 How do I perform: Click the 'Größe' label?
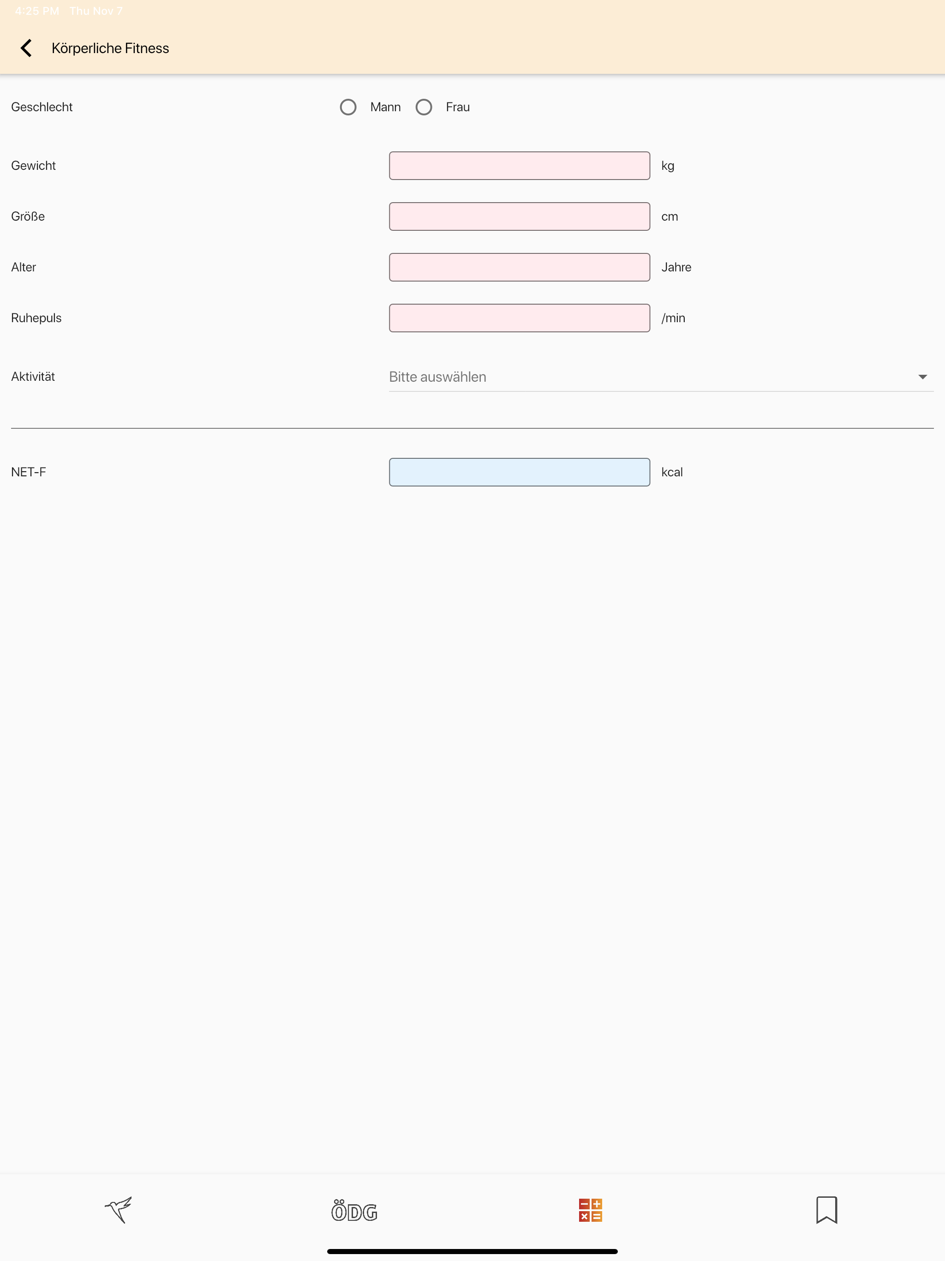[x=28, y=216]
